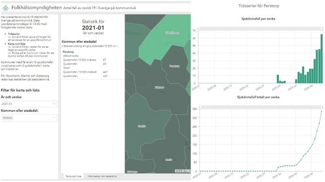Click the Sjukdomsfall per vecka chart title

258,19
